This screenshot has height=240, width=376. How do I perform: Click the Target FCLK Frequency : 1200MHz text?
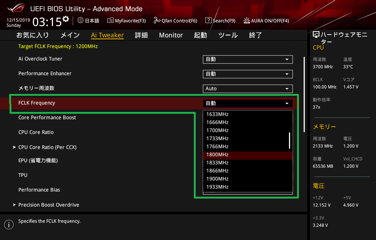(x=58, y=46)
